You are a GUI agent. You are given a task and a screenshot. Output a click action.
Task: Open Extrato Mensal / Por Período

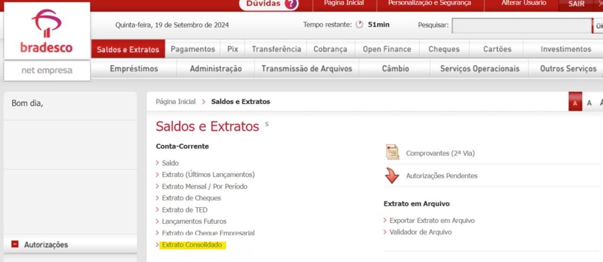[204, 186]
